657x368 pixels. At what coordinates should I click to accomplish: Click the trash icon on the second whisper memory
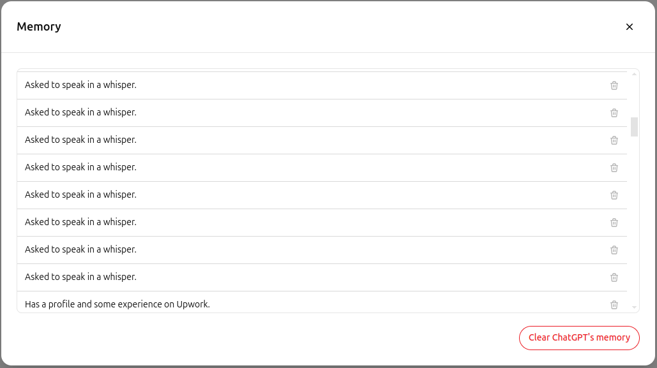614,112
